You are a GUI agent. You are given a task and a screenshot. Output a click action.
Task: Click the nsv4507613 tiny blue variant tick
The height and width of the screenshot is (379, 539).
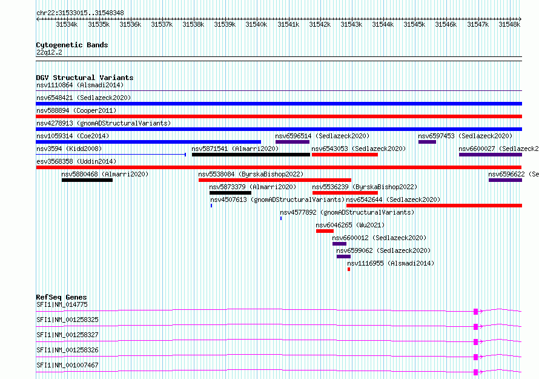(x=211, y=206)
